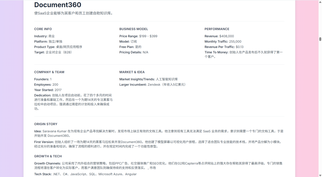This screenshot has width=322, height=177.
Task: Click the Industry: 商业 line
Action: pyautogui.click(x=44, y=36)
